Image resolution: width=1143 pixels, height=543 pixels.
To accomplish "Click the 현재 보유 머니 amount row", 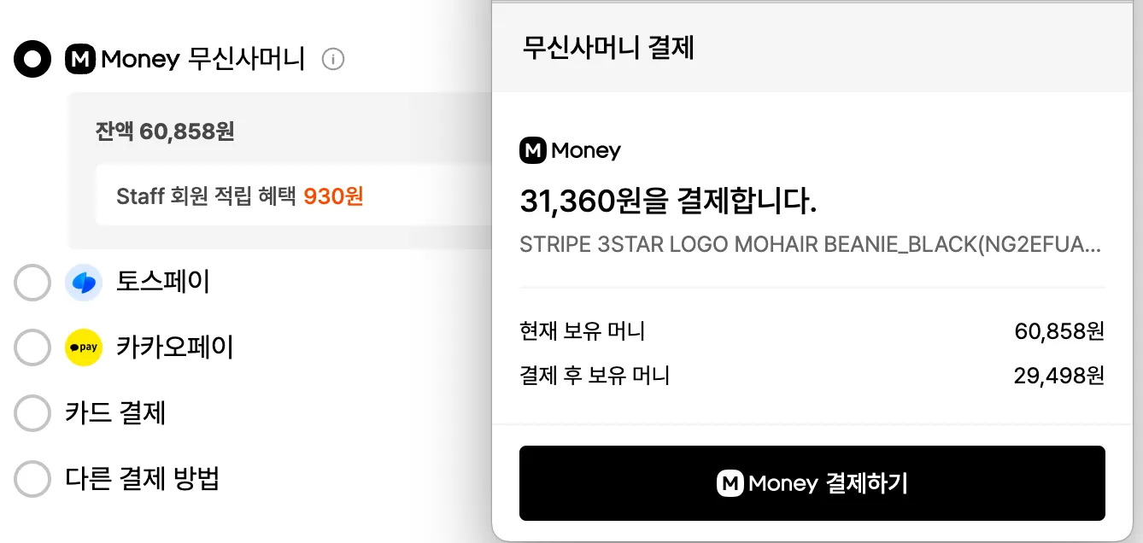I will pyautogui.click(x=1059, y=333).
